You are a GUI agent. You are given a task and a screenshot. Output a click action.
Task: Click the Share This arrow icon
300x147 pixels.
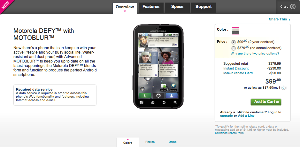(x=290, y=19)
